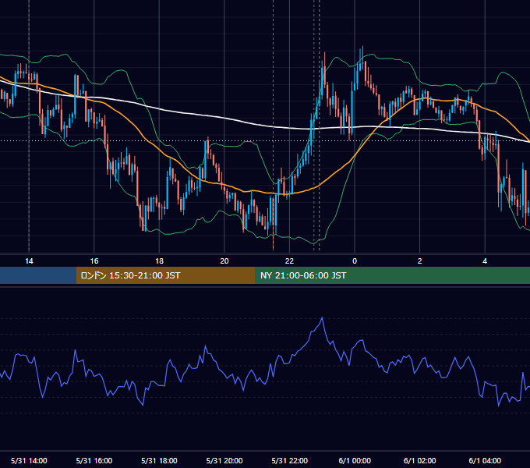Viewport: 530px width, 468px height.
Task: Click the '0' hour label on price chart axis
Action: click(355, 261)
